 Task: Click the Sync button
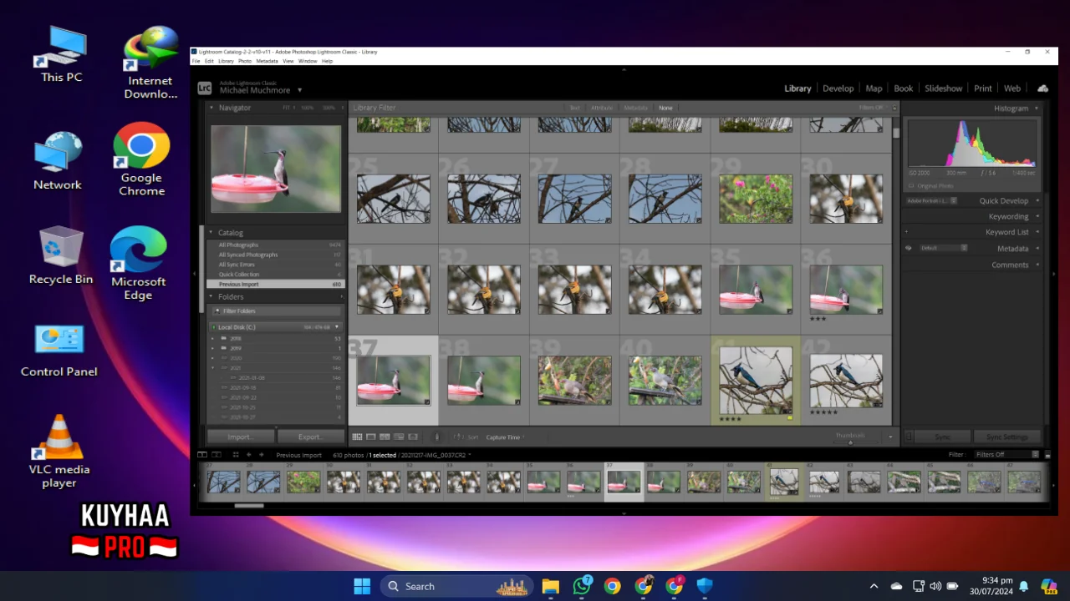(943, 437)
